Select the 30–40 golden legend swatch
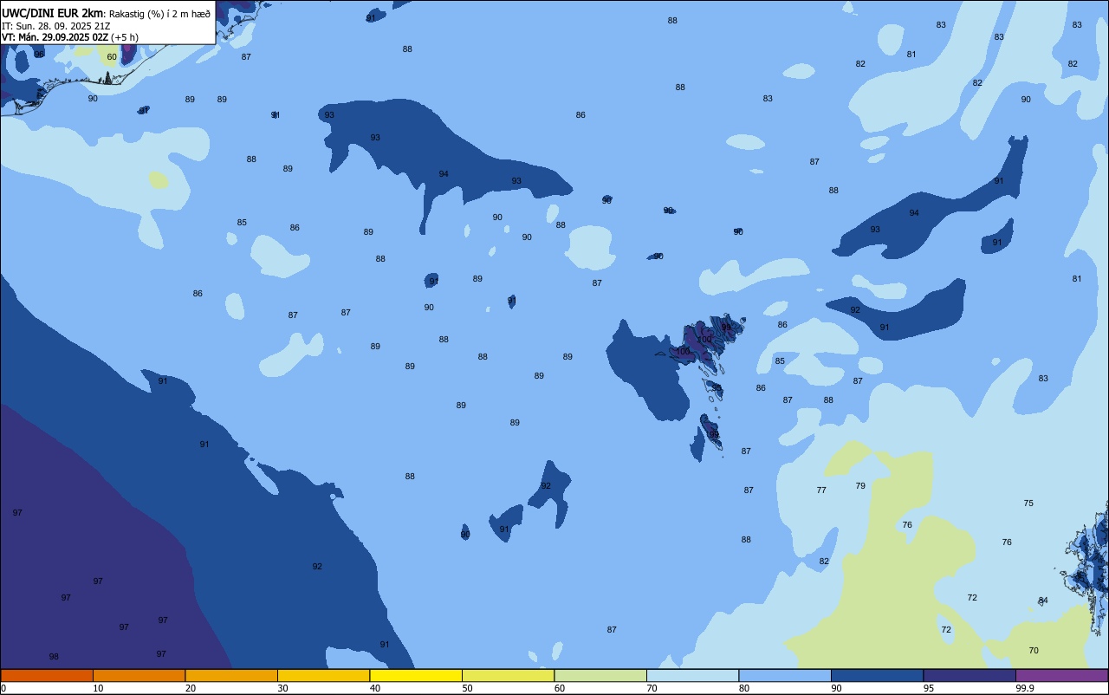 pyautogui.click(x=323, y=675)
